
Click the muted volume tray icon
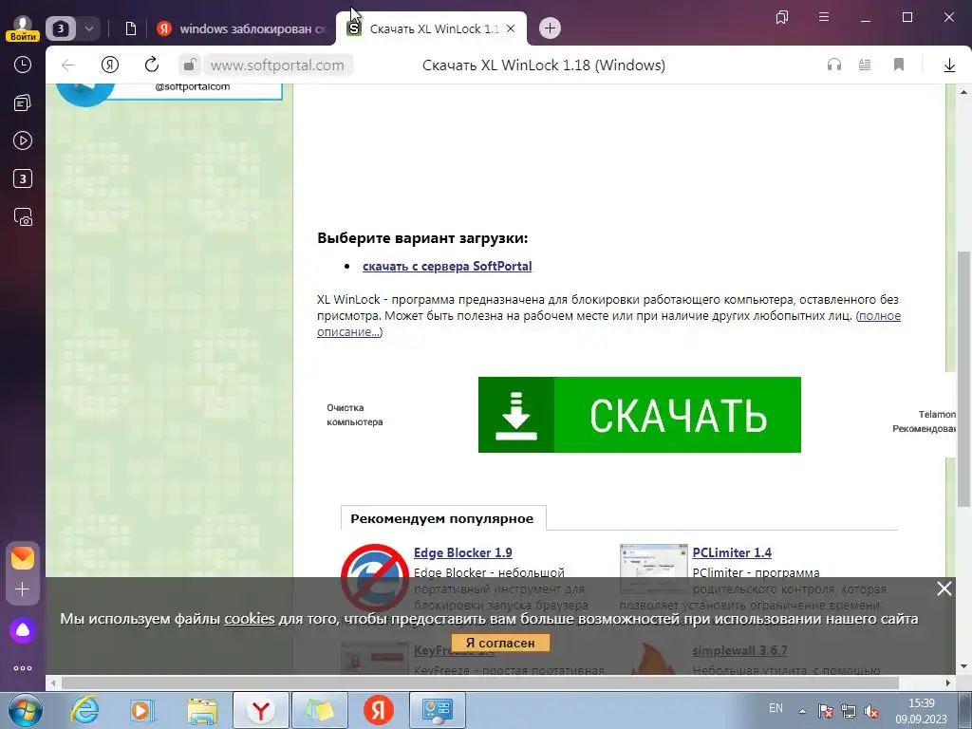click(x=871, y=711)
